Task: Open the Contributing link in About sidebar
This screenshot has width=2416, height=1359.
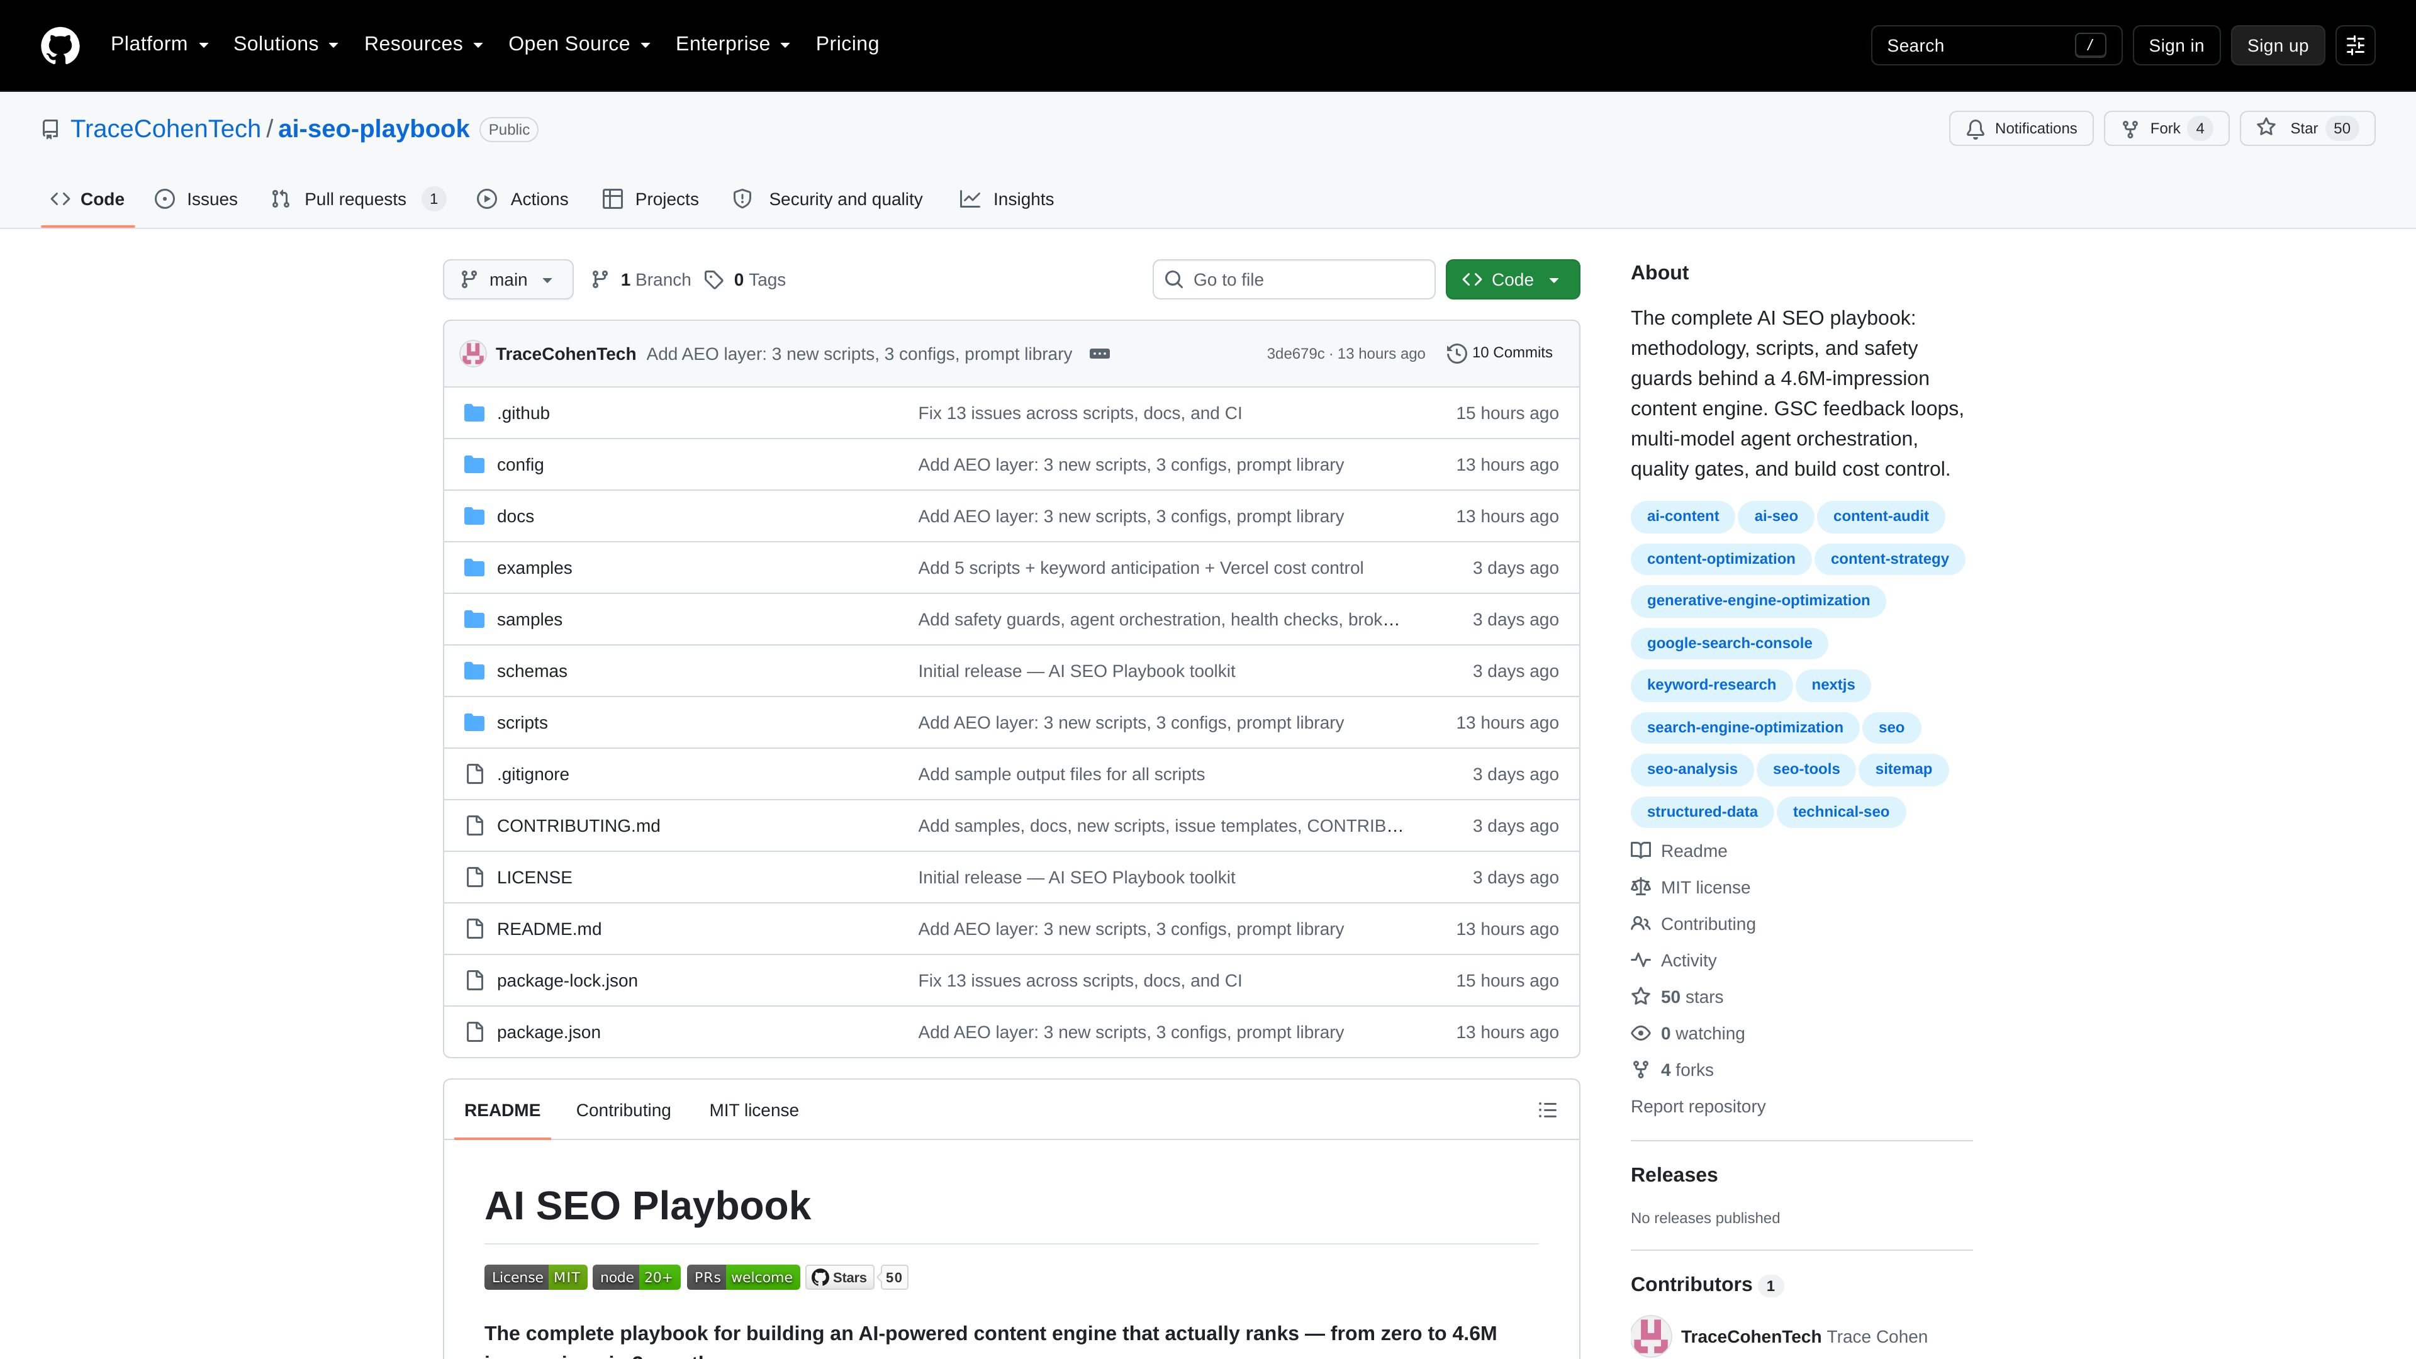Action: [1693, 924]
